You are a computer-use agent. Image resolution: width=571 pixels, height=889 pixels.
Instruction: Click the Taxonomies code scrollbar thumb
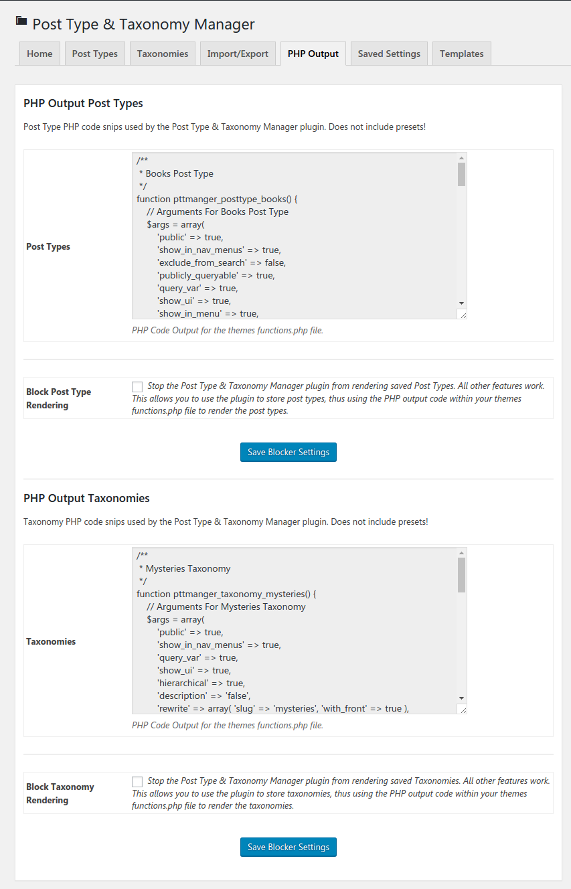[461, 574]
